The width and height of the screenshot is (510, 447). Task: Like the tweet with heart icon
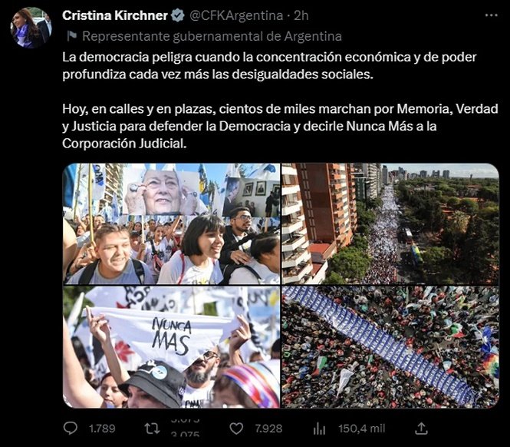[236, 429]
